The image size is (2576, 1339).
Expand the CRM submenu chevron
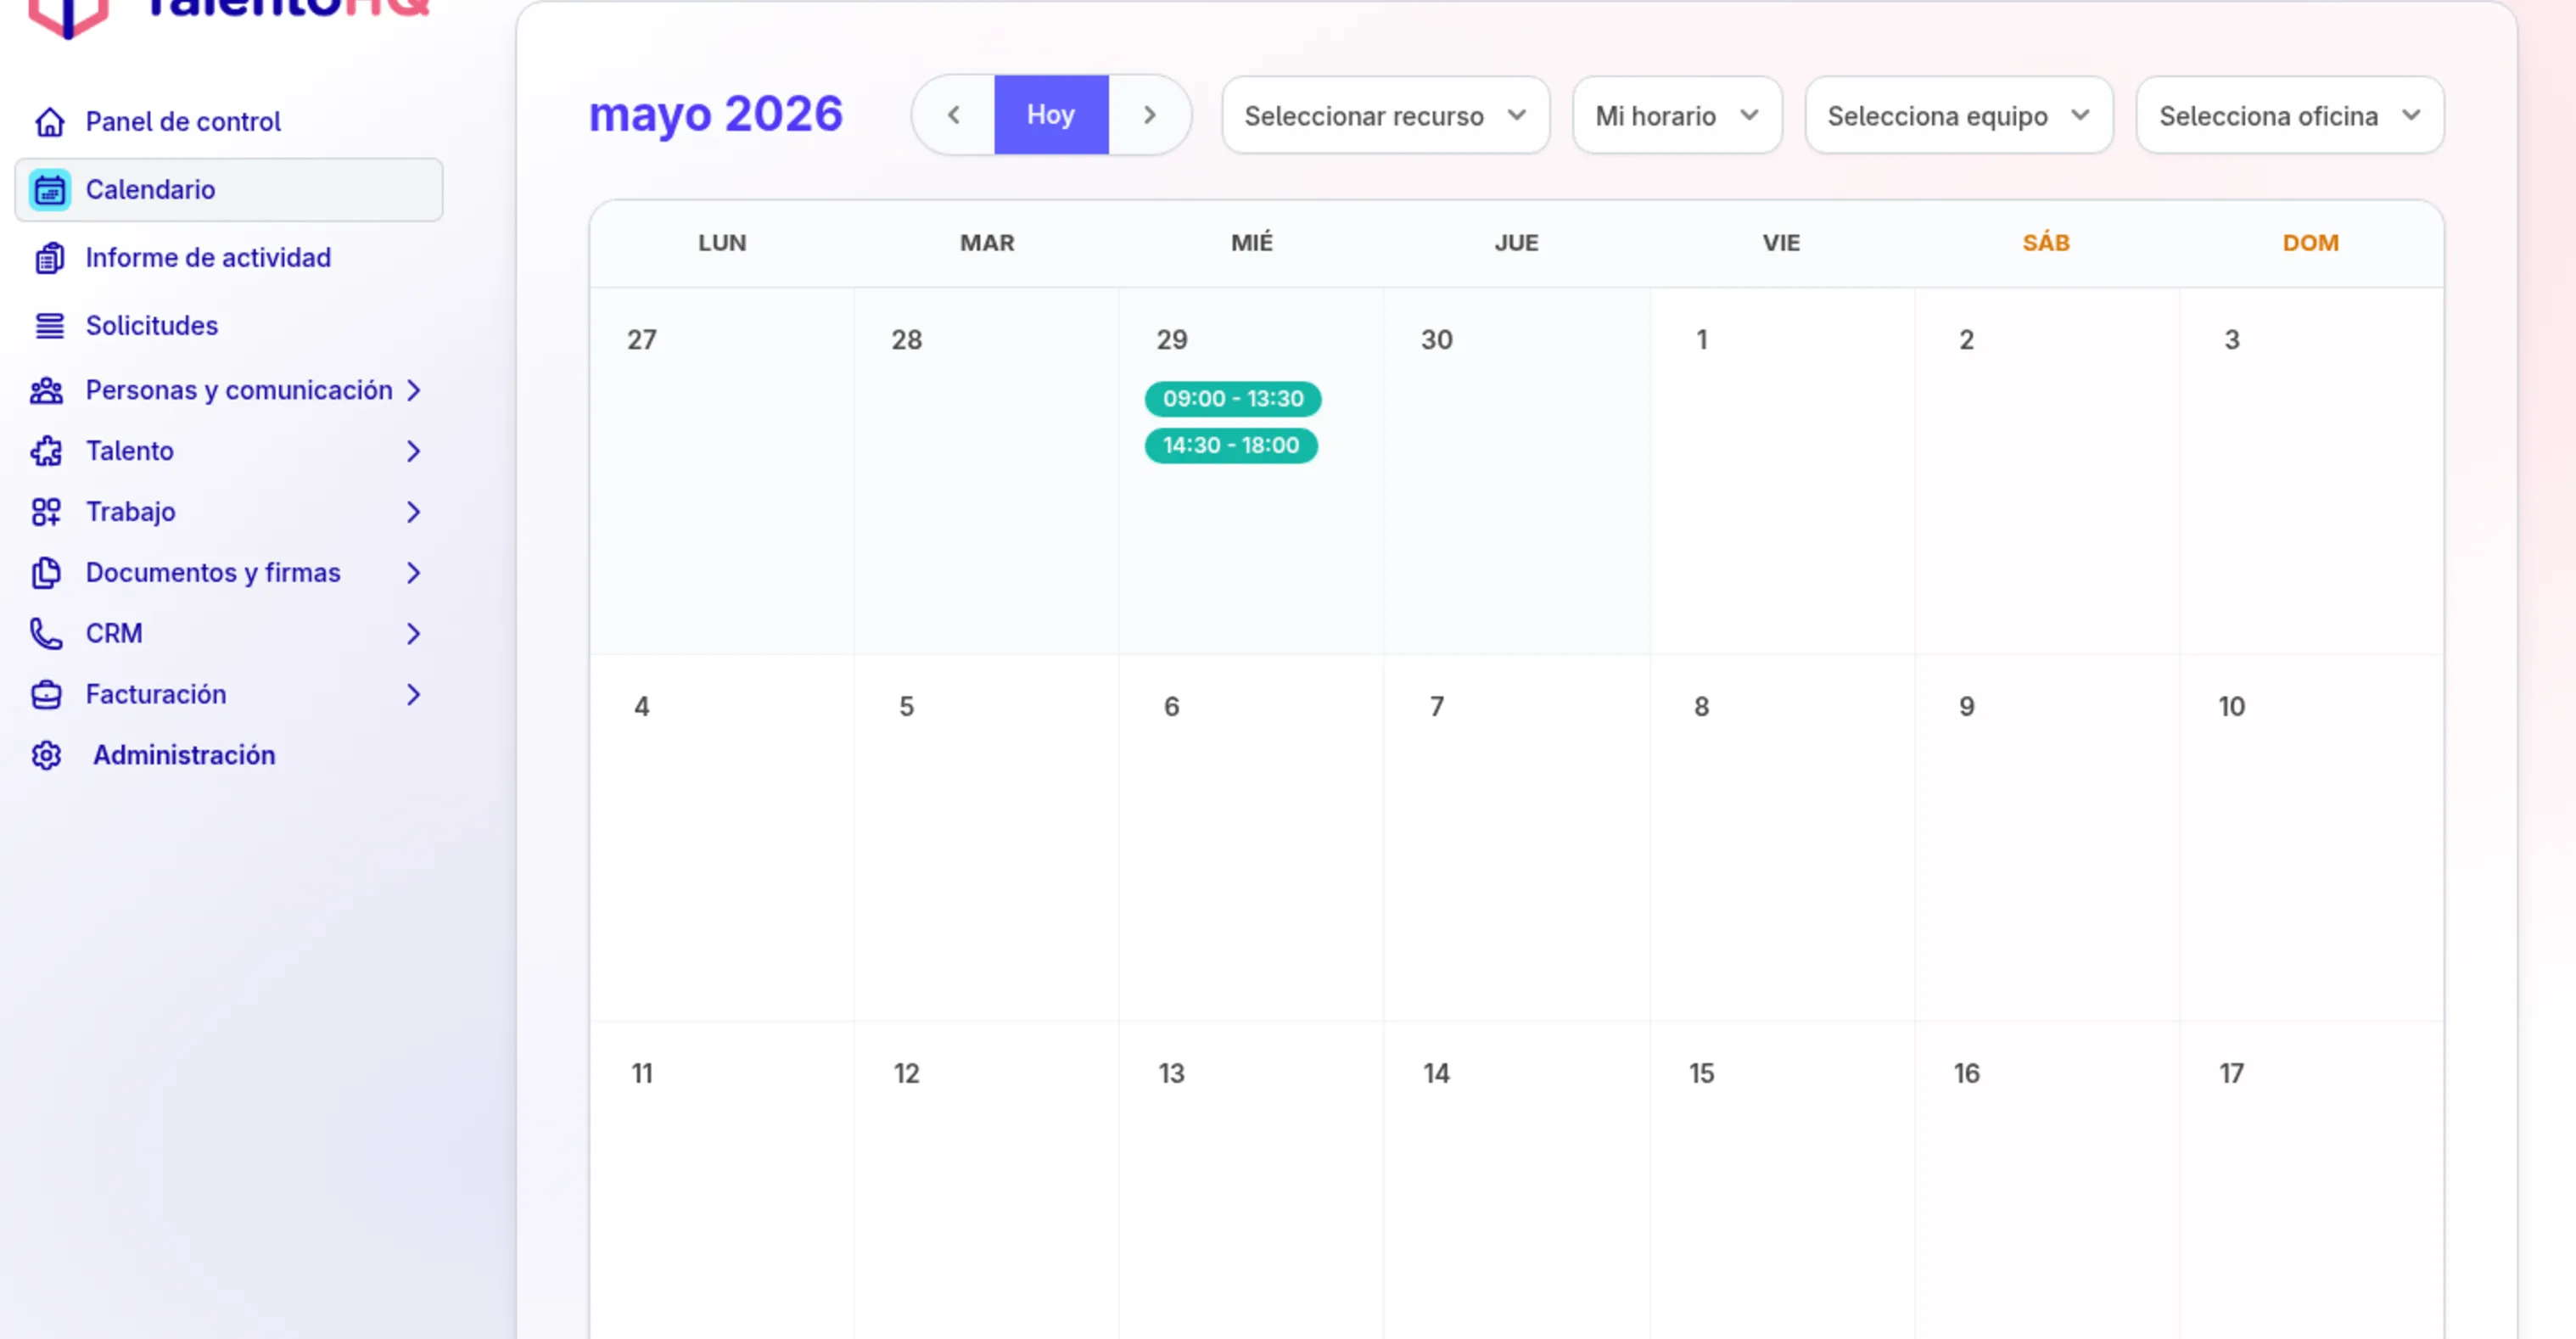pyautogui.click(x=413, y=634)
